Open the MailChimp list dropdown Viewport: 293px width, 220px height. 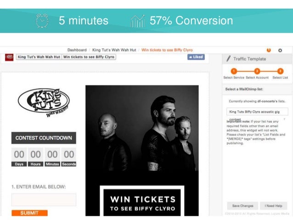257,112
